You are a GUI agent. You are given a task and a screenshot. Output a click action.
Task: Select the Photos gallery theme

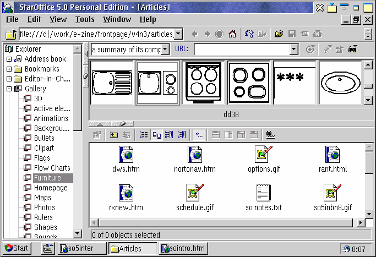pos(45,207)
